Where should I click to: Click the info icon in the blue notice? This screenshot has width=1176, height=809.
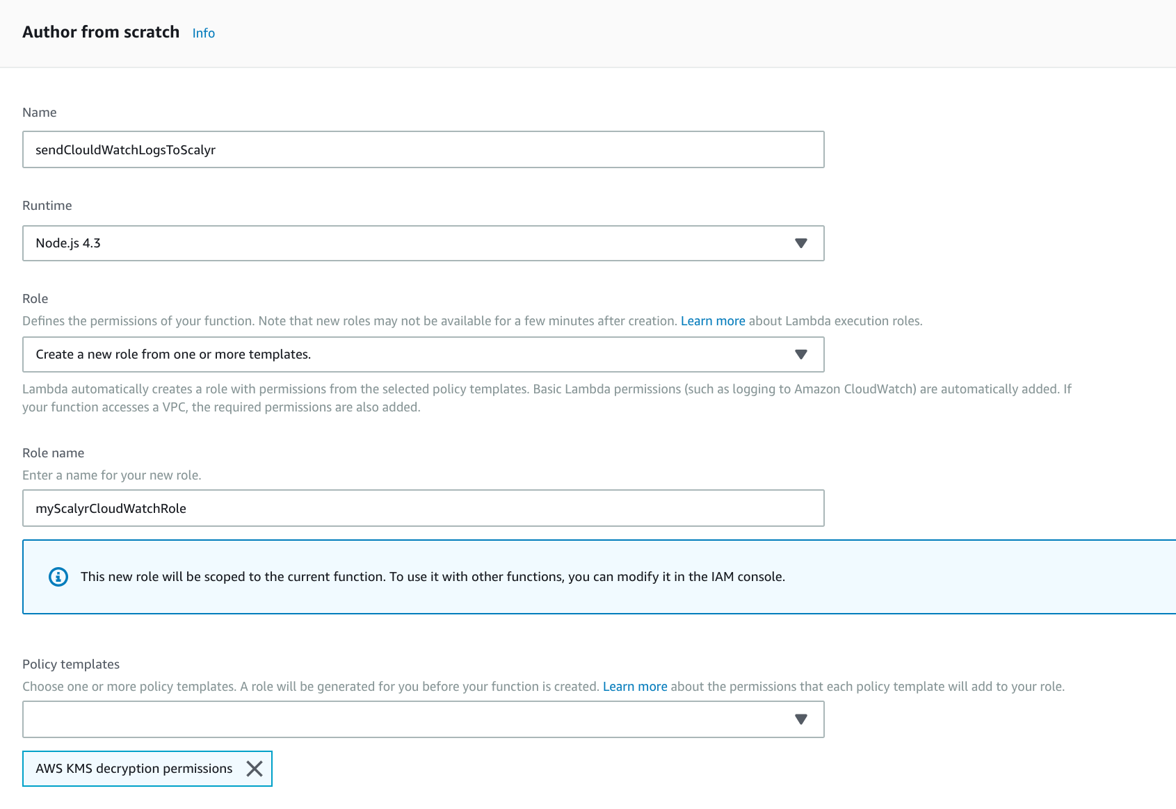58,577
